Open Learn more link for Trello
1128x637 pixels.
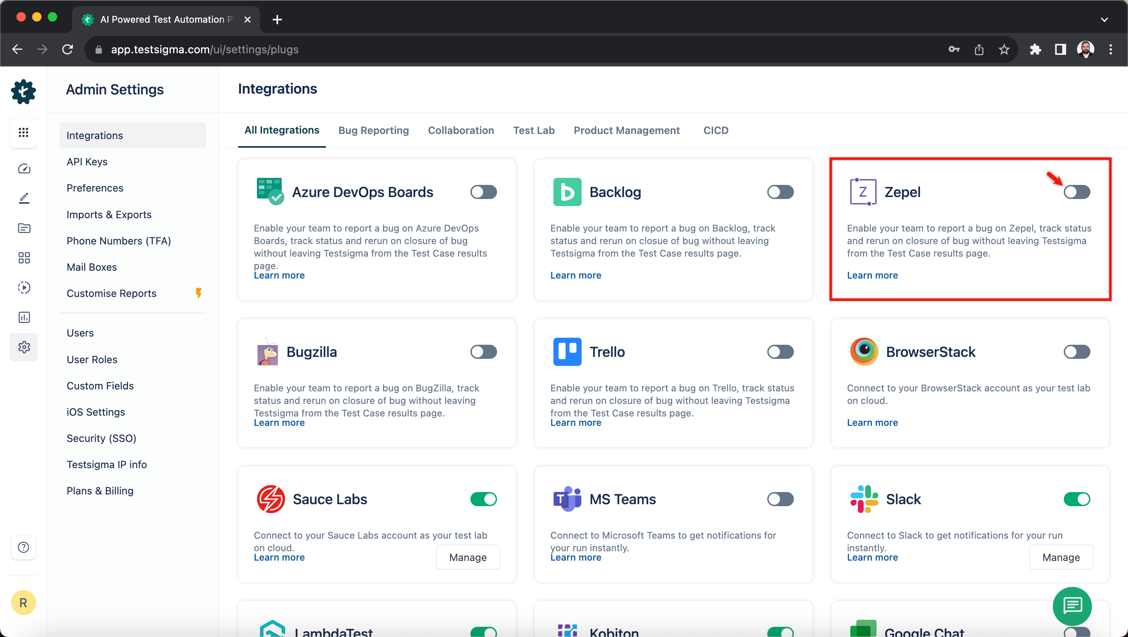tap(575, 422)
